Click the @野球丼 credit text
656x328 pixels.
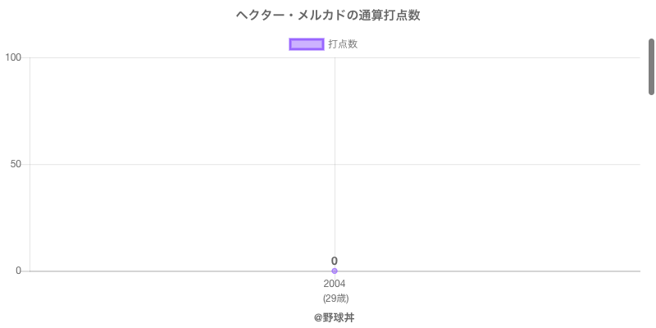[335, 317]
